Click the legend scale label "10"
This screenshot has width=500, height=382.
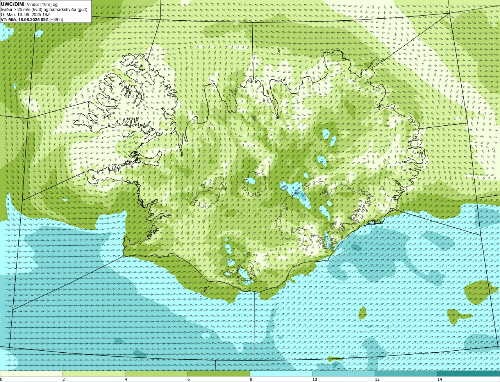point(314,379)
